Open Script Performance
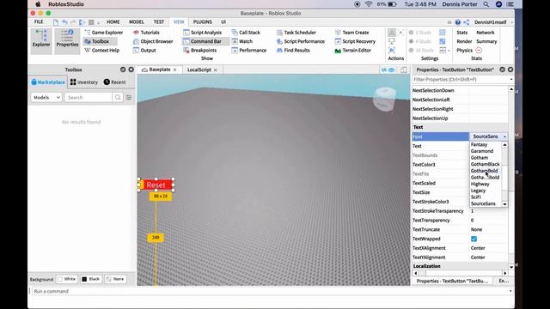 point(301,41)
